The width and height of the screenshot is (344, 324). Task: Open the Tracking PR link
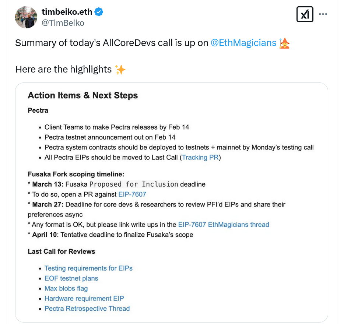click(x=201, y=158)
